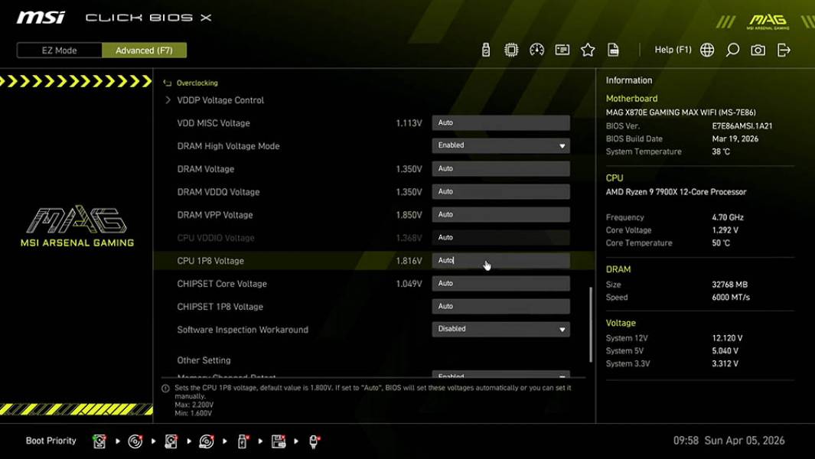
Task: Select the Advanced (F7) tab
Action: 145,50
